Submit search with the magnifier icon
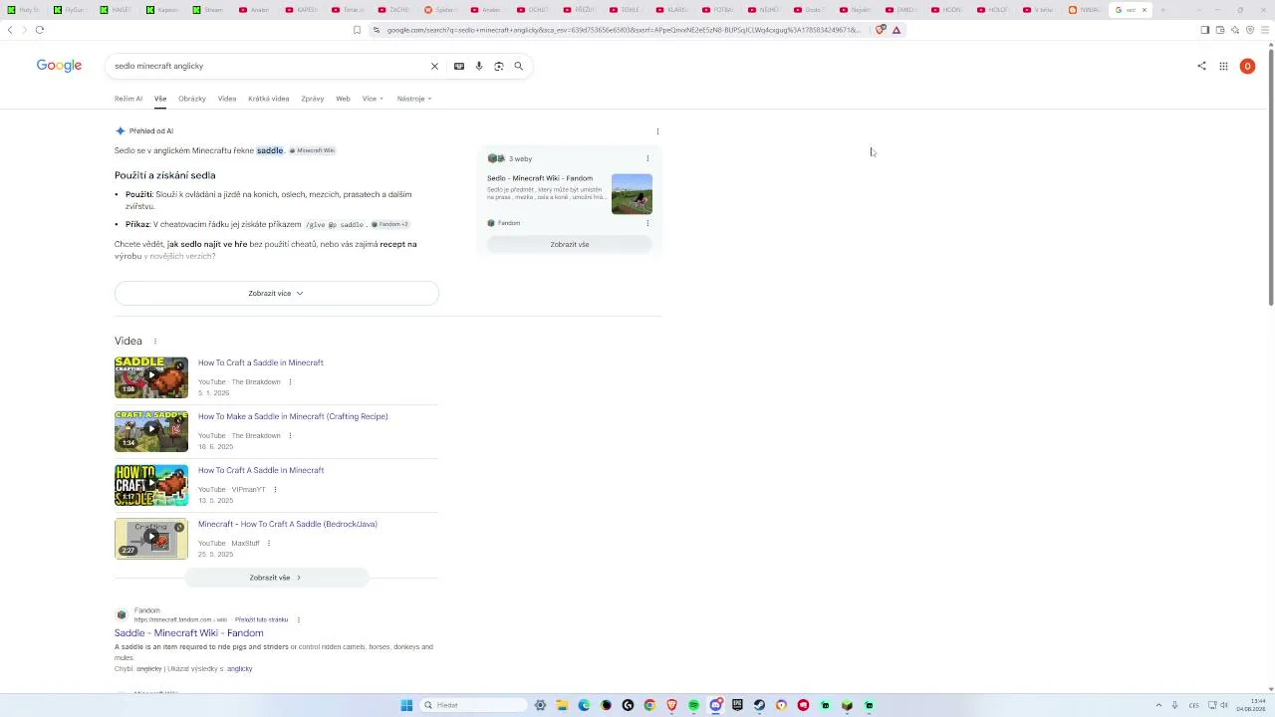 point(518,66)
